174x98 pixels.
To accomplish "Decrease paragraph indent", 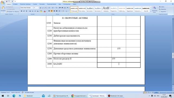I will tap(60, 8).
